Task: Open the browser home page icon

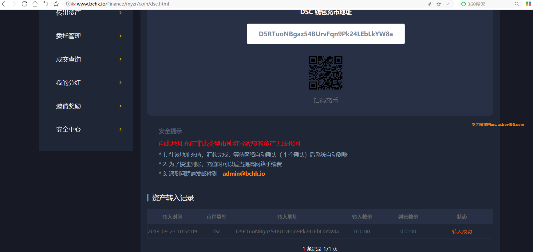Action: click(35, 4)
